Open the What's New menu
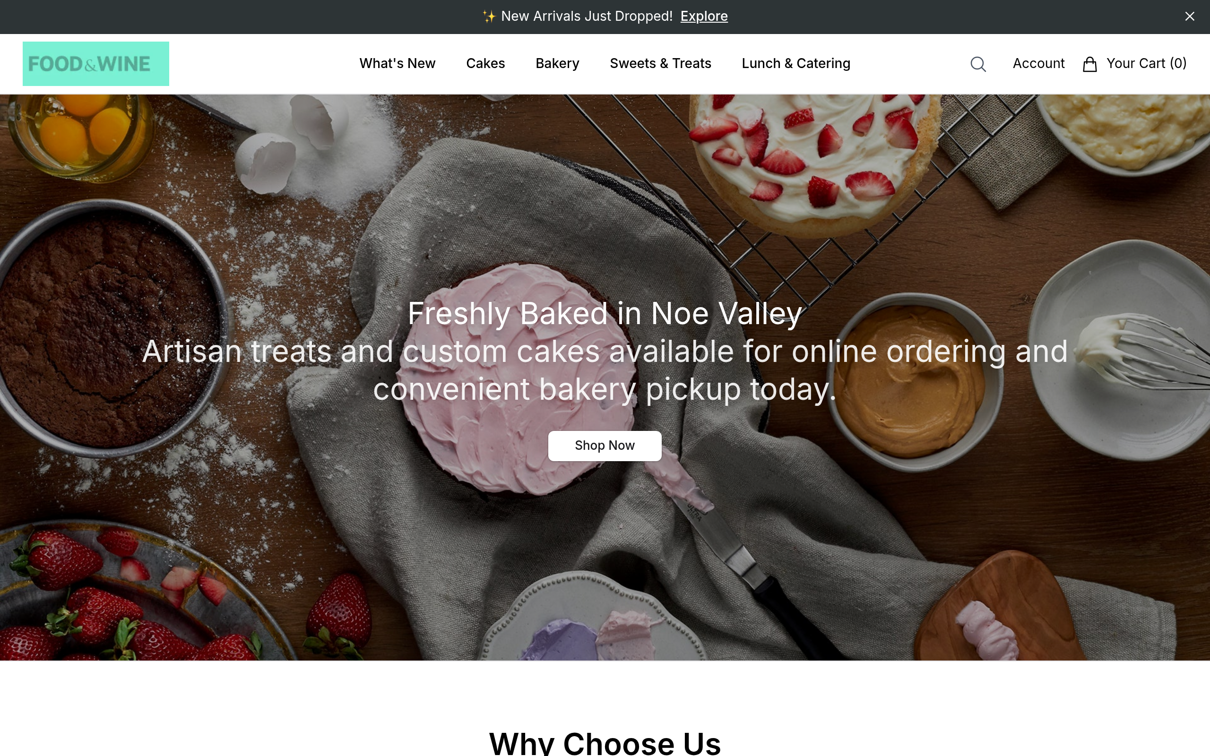This screenshot has width=1210, height=756. coord(397,63)
